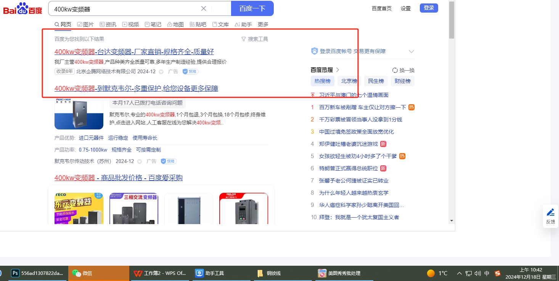Click into the search input field
This screenshot has width=559, height=281.
[x=126, y=8]
